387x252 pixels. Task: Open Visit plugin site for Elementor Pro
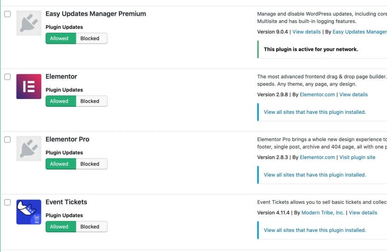tap(357, 157)
